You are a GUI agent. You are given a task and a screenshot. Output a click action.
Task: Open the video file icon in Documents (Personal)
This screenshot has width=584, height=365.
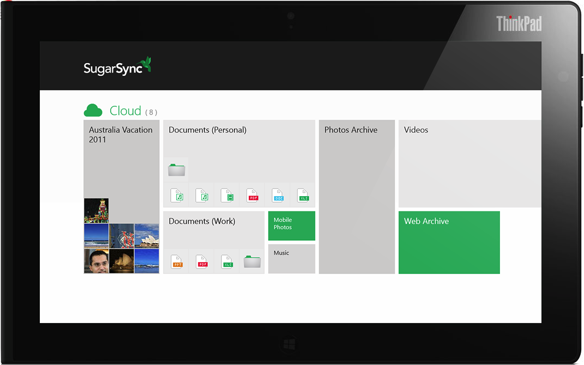(227, 195)
